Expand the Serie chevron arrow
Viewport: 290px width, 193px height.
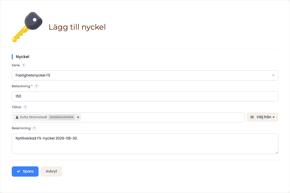tap(273, 75)
